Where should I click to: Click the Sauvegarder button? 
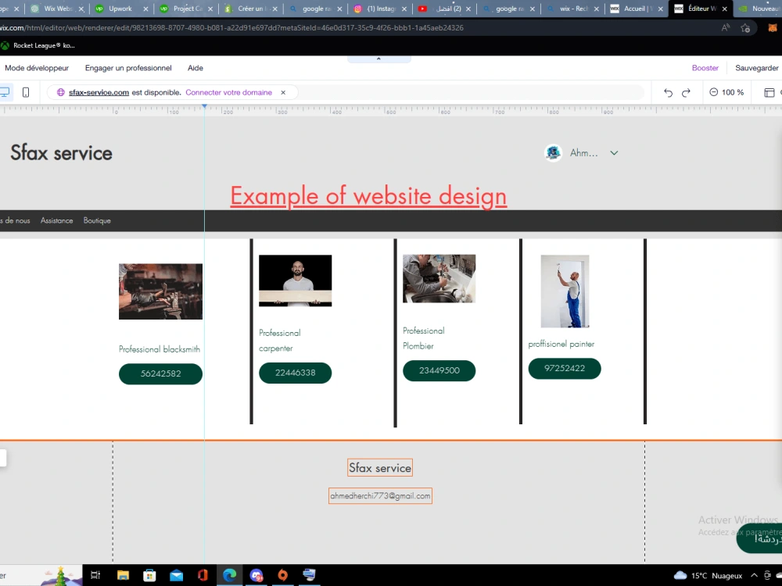click(756, 68)
